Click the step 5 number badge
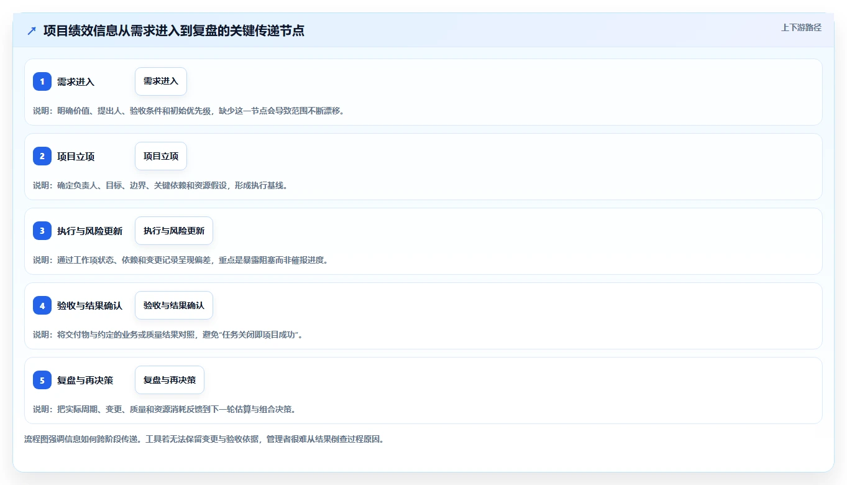This screenshot has width=847, height=485. pos(42,380)
